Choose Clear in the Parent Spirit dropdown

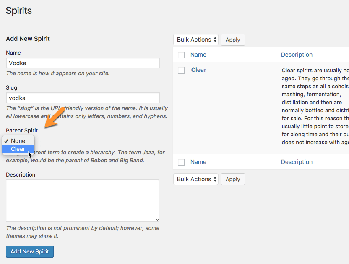18,149
